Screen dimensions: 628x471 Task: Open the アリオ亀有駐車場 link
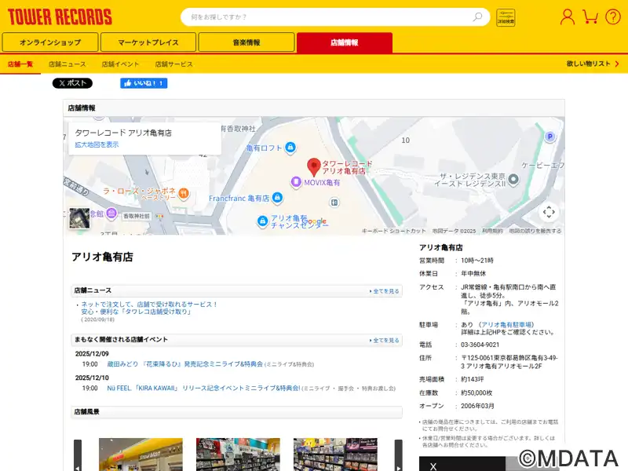pyautogui.click(x=506, y=325)
